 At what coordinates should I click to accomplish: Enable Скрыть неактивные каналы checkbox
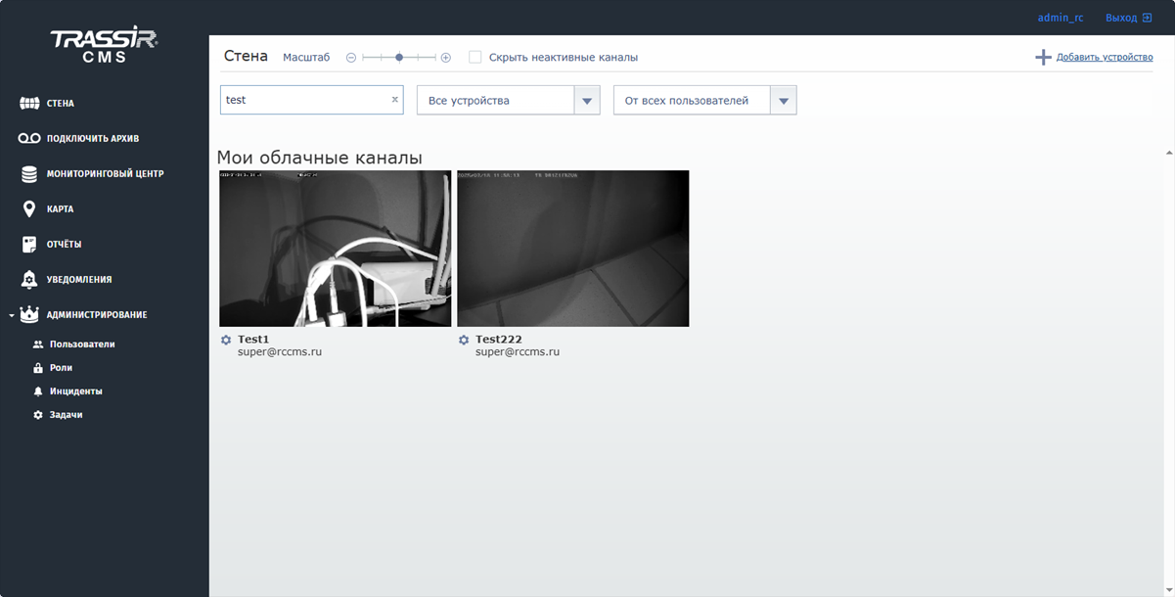[x=475, y=58]
